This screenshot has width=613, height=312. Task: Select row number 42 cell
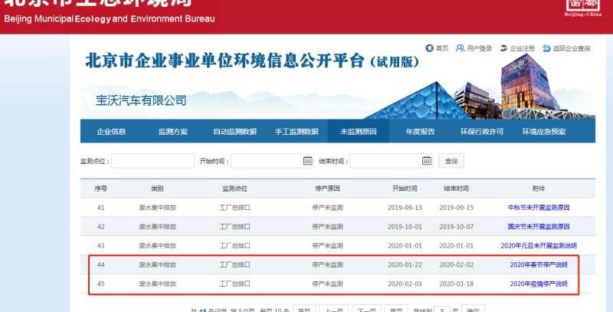point(101,226)
